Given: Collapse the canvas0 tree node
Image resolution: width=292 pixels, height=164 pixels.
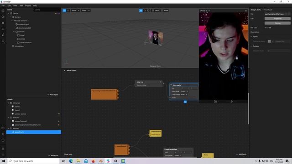Looking at the screenshot, I should click(x=14, y=31).
